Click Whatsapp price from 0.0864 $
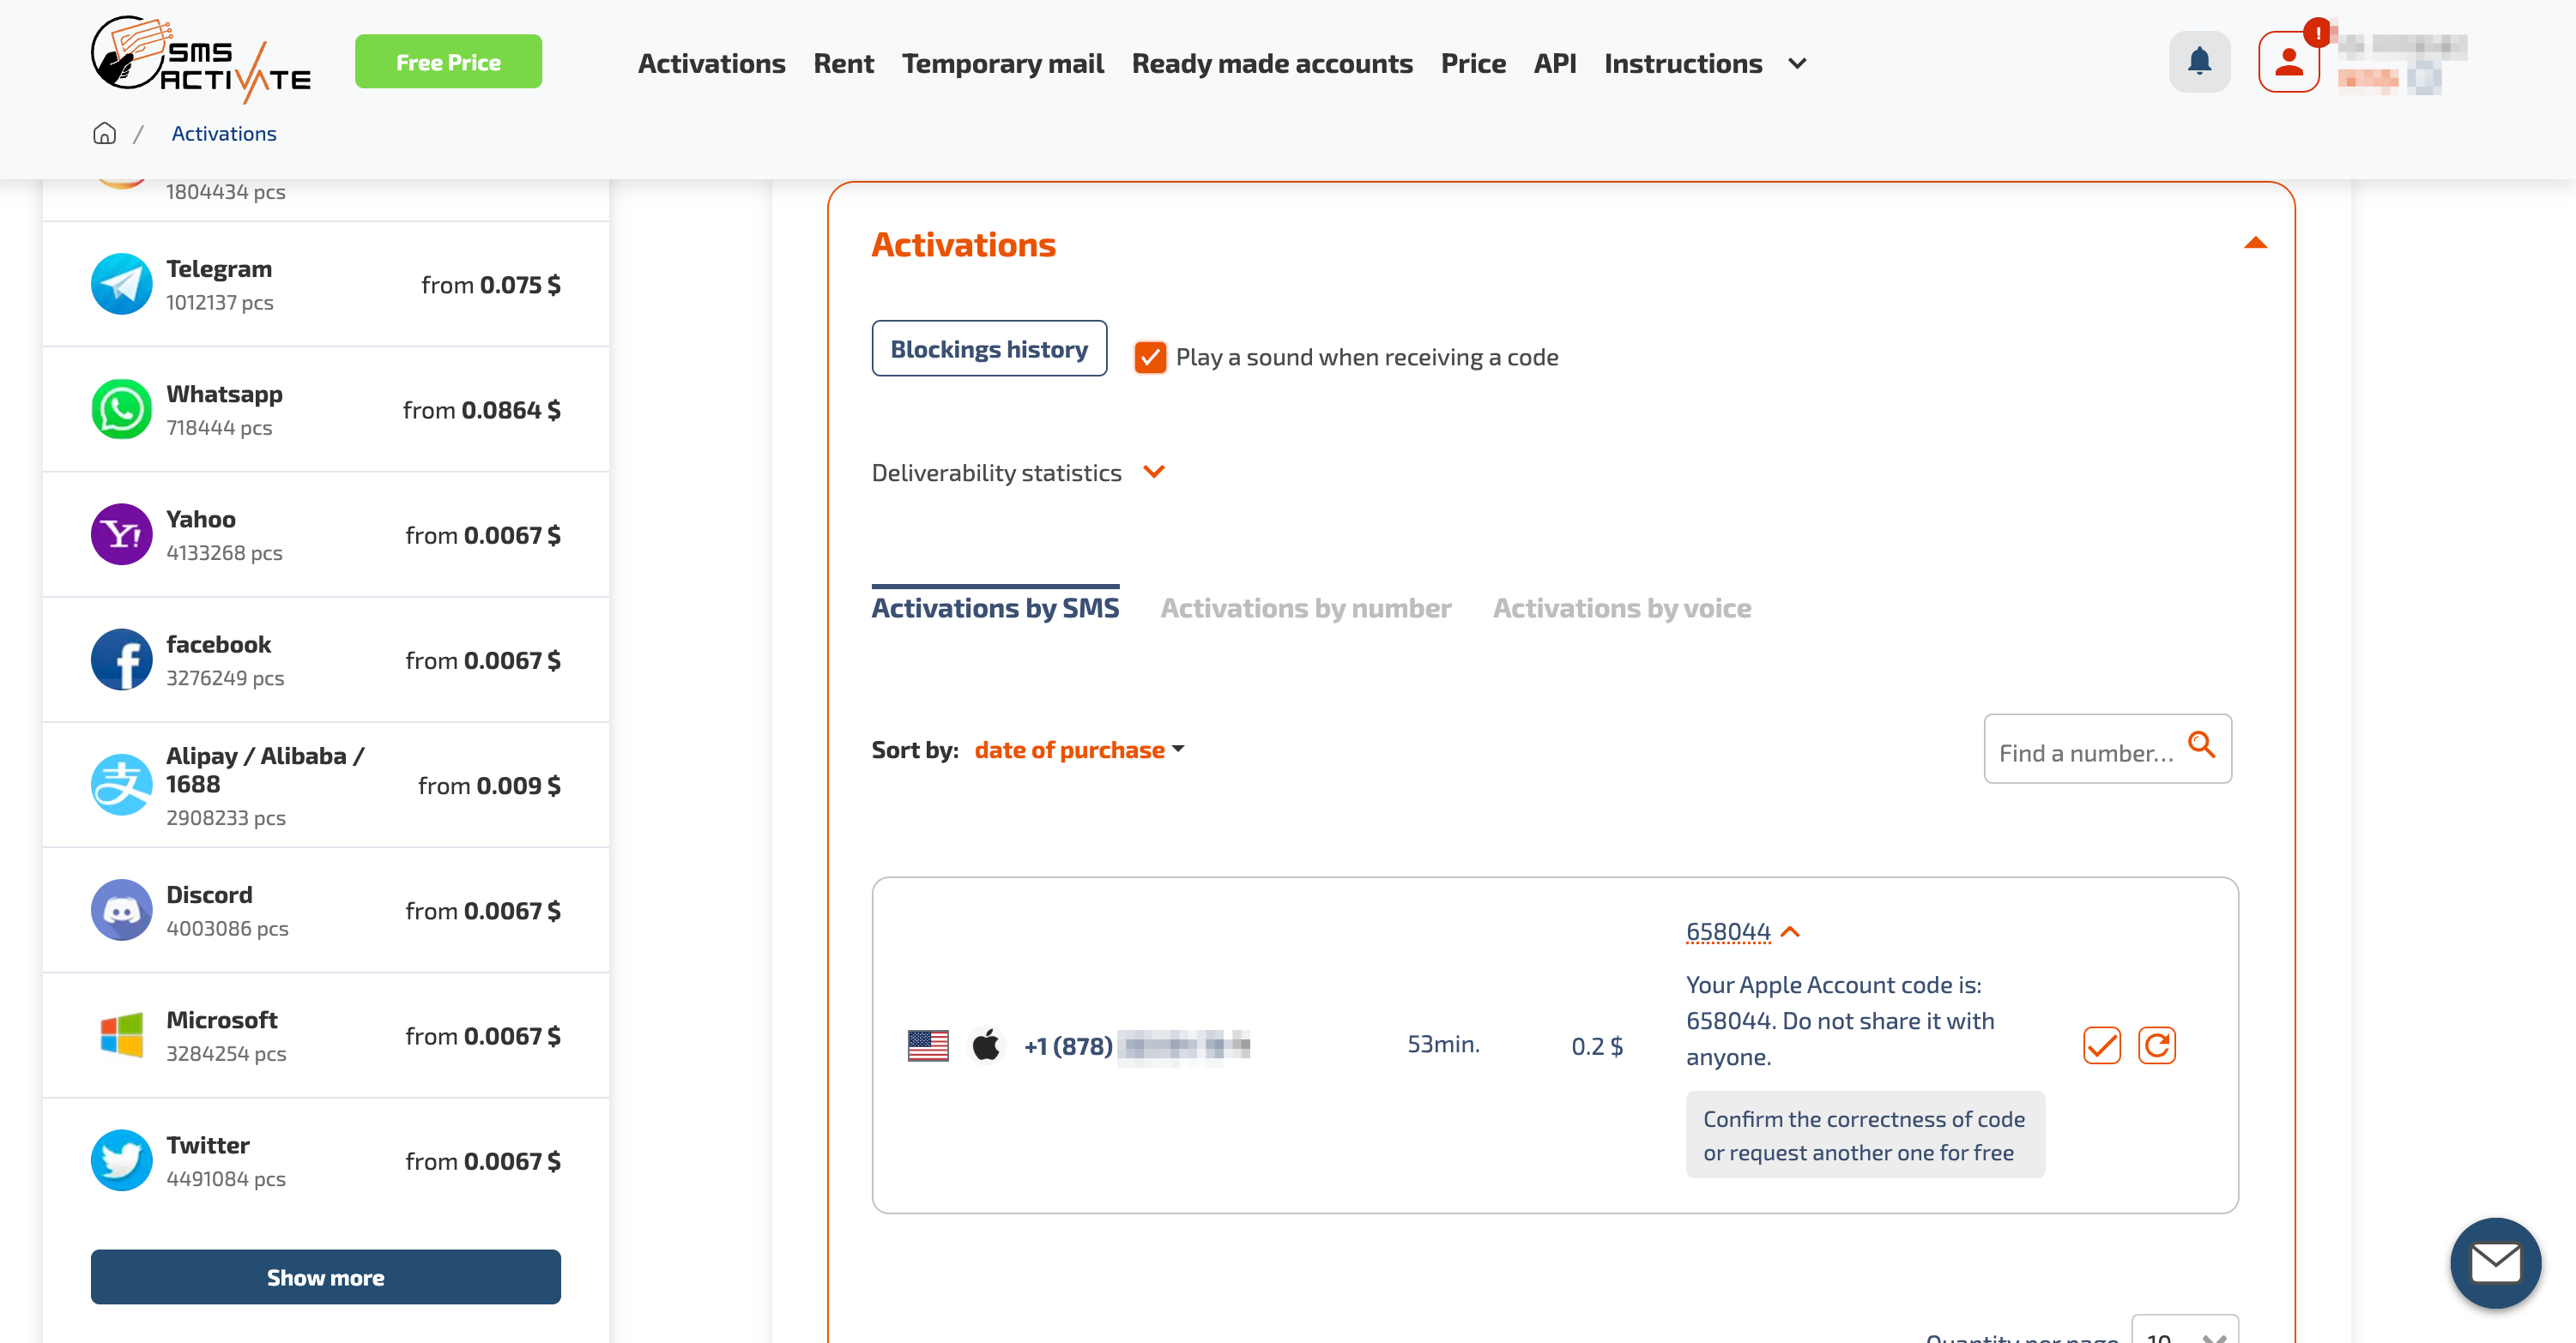This screenshot has height=1343, width=2576. (482, 410)
